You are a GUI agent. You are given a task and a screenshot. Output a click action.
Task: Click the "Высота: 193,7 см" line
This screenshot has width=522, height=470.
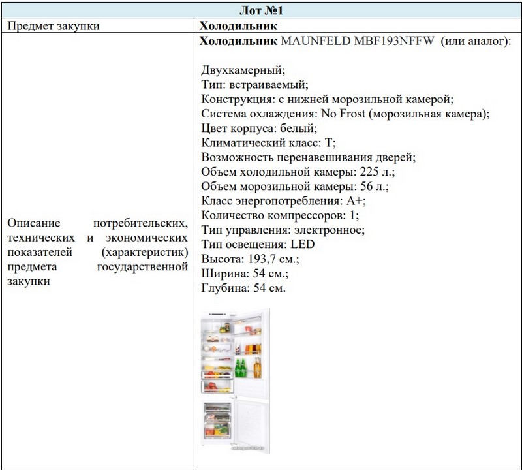point(250,258)
